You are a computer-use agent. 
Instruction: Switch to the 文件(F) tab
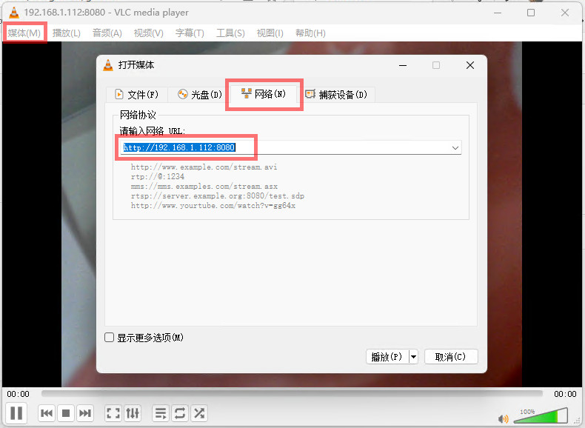click(x=136, y=95)
